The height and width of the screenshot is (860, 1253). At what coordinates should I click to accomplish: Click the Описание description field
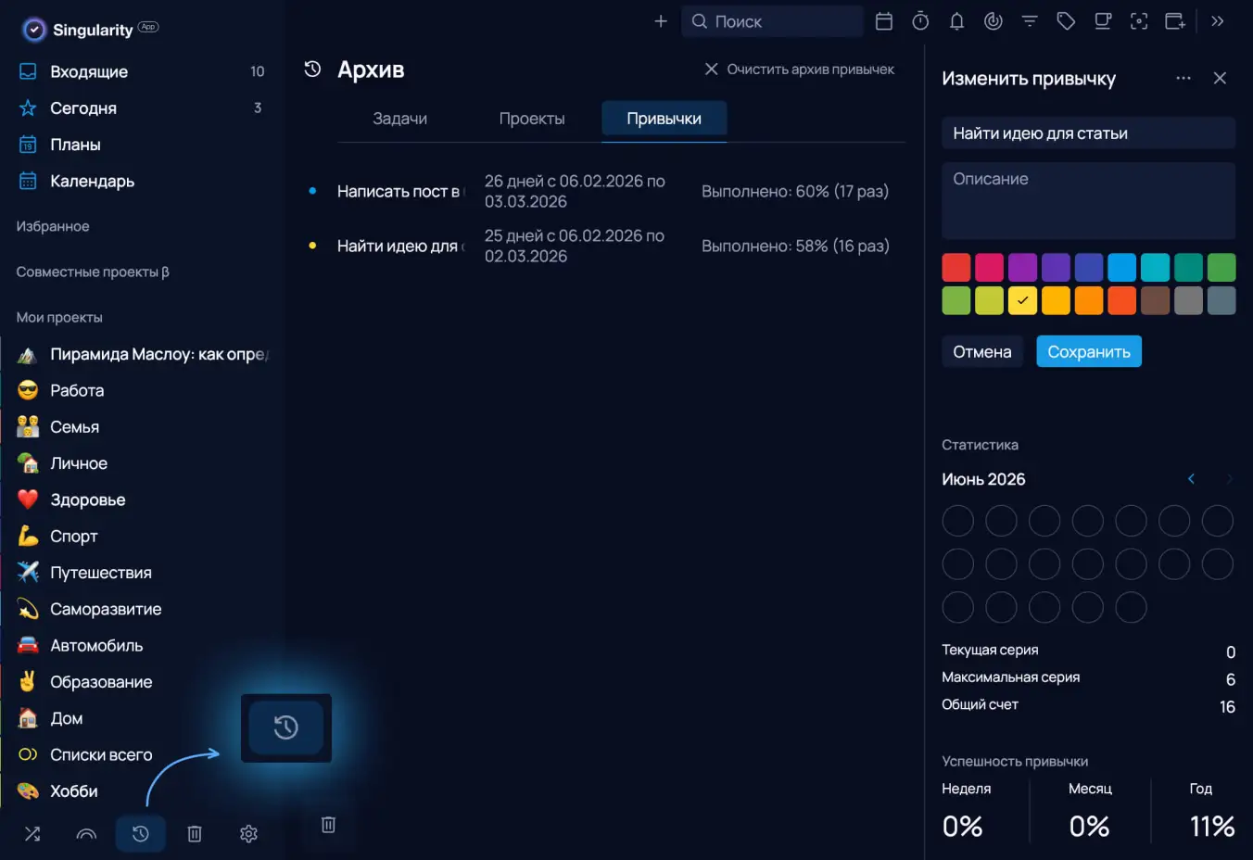pos(1088,201)
